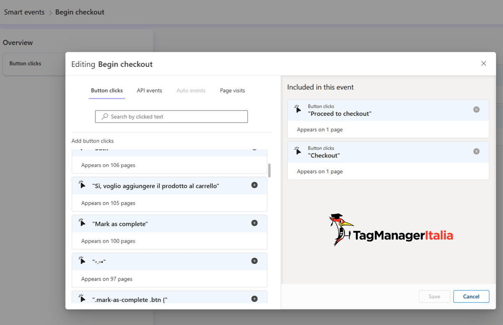Image resolution: width=503 pixels, height=325 pixels.
Task: Navigate back via Smart events breadcrumb
Action: click(24, 12)
